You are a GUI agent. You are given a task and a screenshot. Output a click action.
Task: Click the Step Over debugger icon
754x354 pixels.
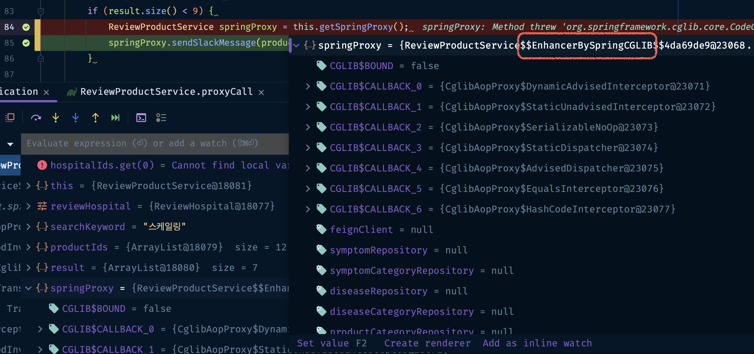[x=36, y=118]
